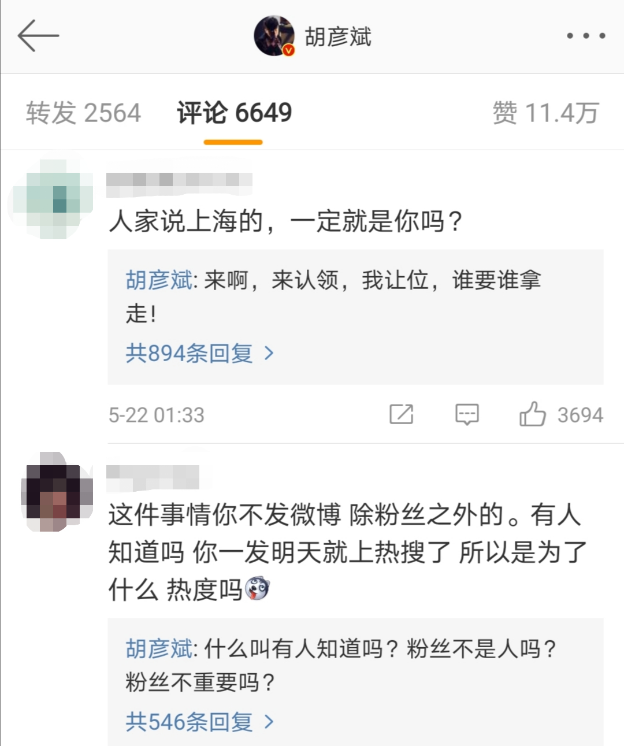Expand the 546 replies thread
The width and height of the screenshot is (624, 746).
(x=191, y=721)
